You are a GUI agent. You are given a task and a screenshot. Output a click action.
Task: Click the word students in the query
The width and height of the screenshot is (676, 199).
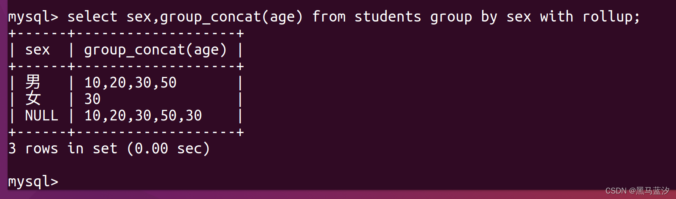point(388,16)
